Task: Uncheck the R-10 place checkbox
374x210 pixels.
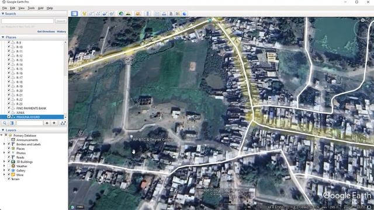Action: [x=9, y=47]
